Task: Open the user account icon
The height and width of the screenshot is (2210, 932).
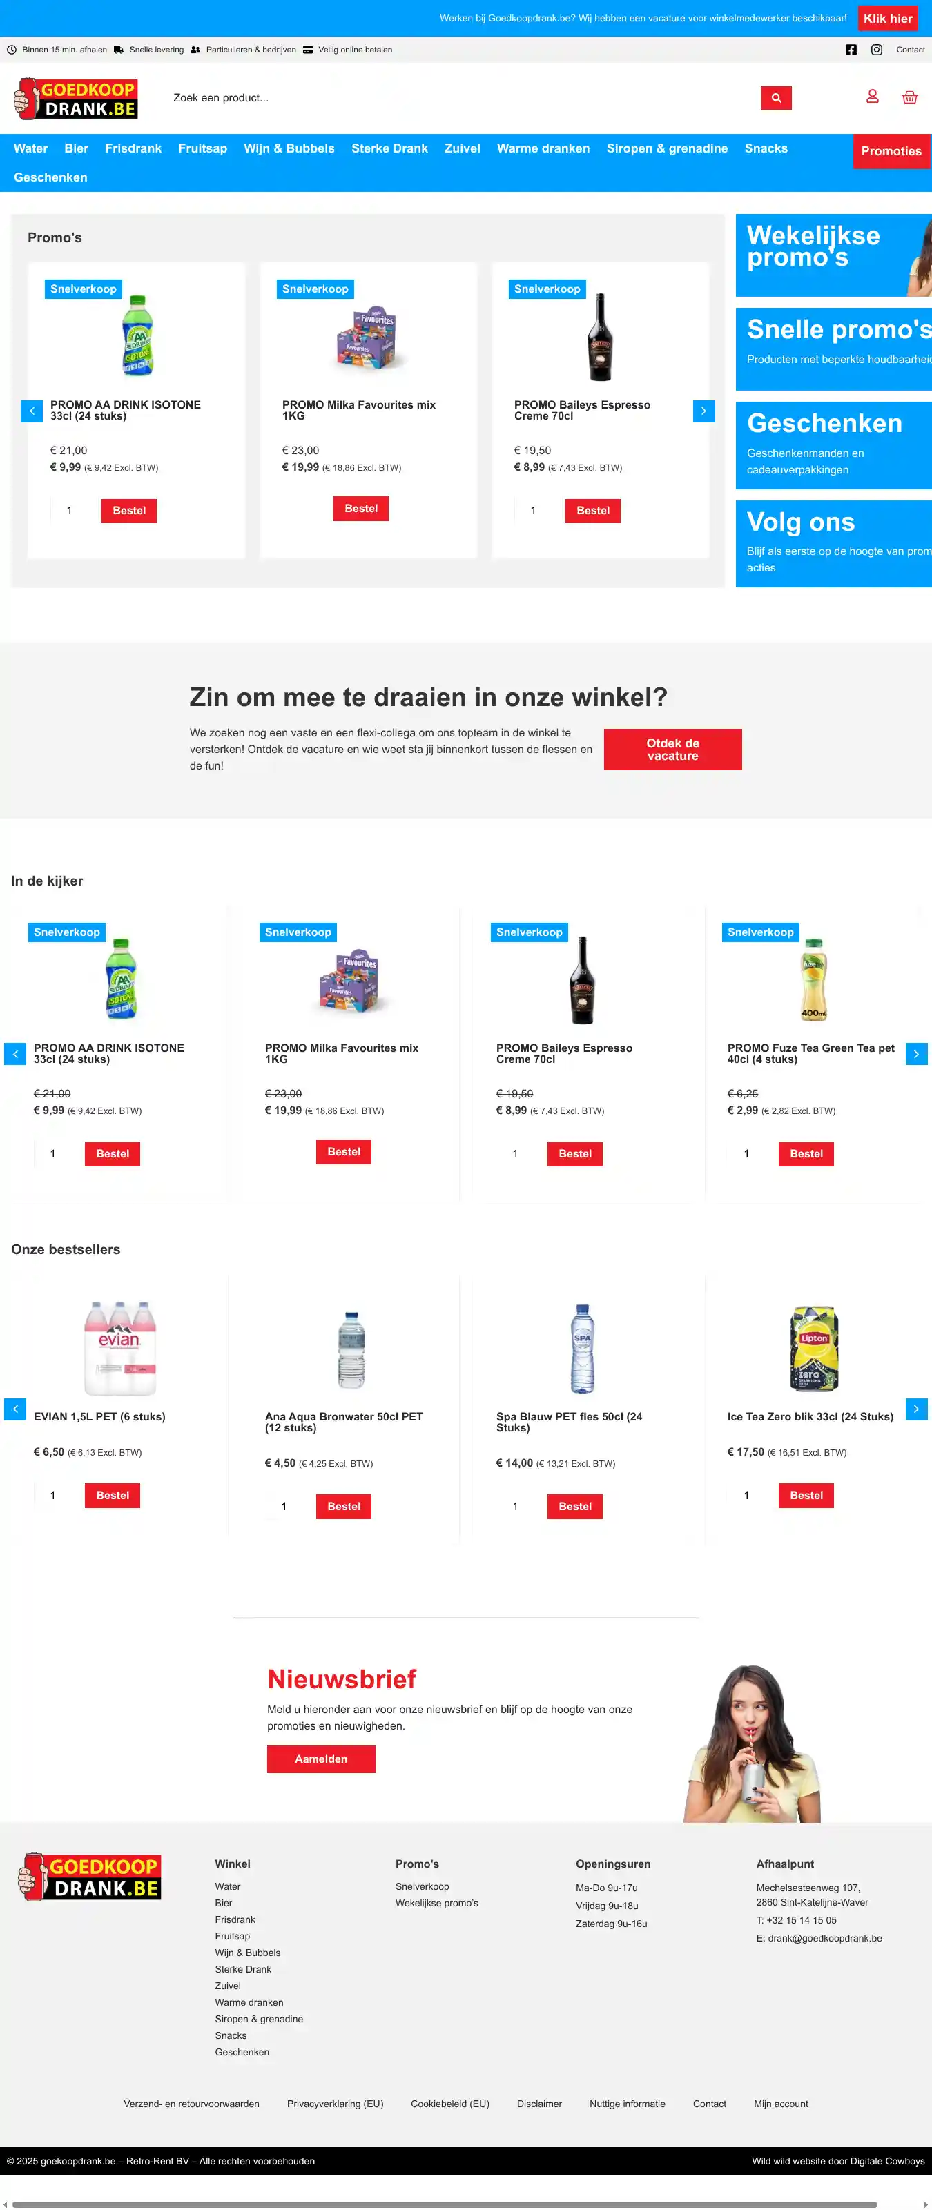Action: coord(872,97)
